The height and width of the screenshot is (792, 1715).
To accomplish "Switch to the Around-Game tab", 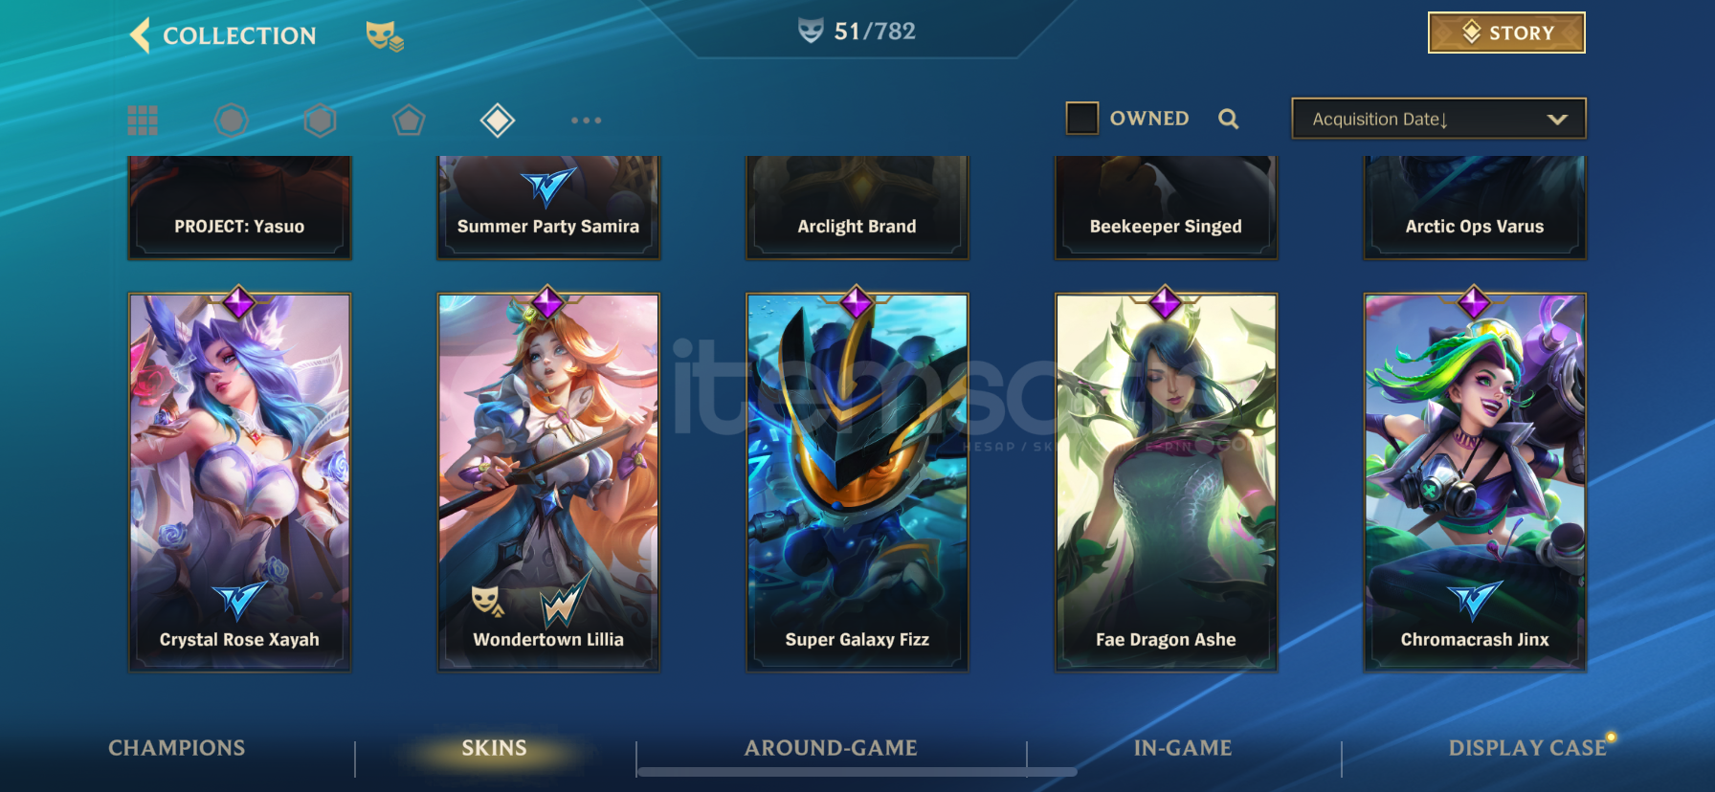I will [831, 748].
